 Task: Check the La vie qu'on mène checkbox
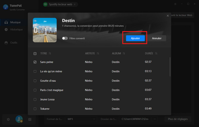click(x=35, y=71)
